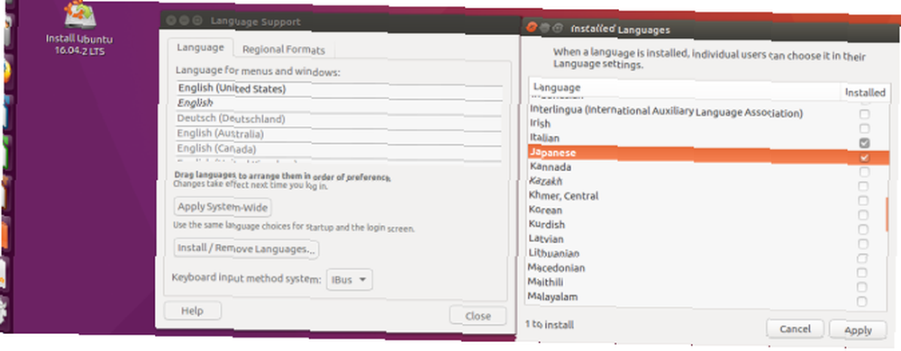
Task: Click the Installed column header
Action: (865, 93)
